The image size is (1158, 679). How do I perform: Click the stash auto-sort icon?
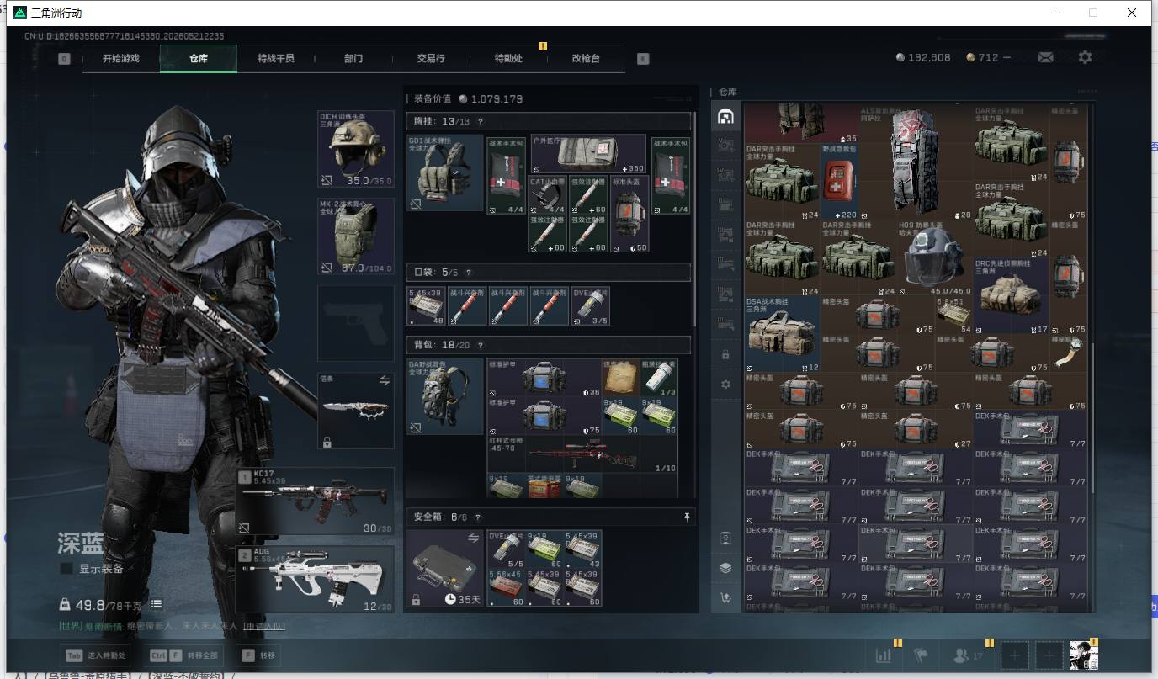coord(725,598)
